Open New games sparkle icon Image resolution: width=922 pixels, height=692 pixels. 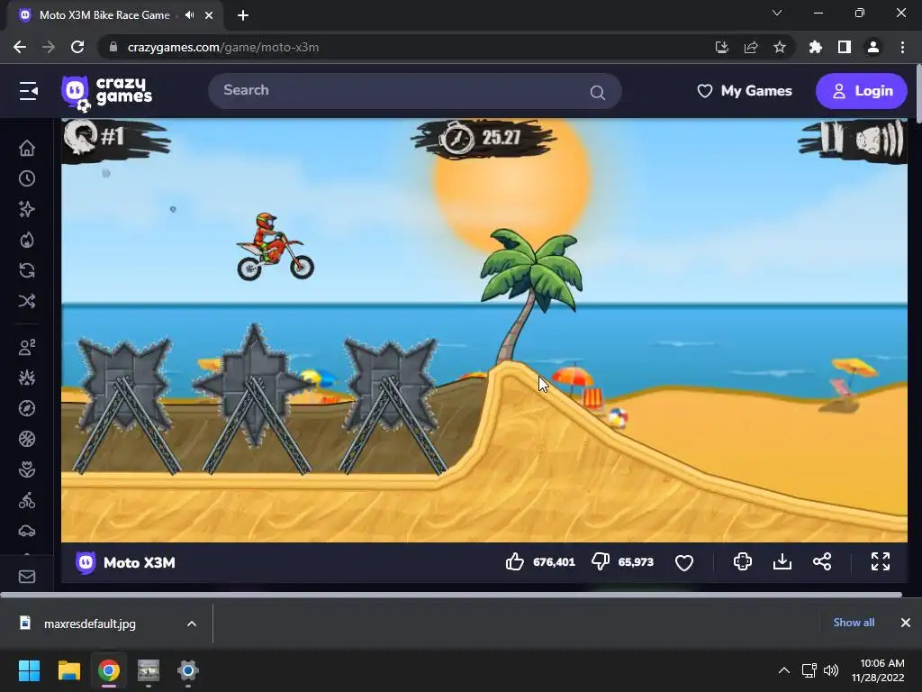(x=27, y=209)
